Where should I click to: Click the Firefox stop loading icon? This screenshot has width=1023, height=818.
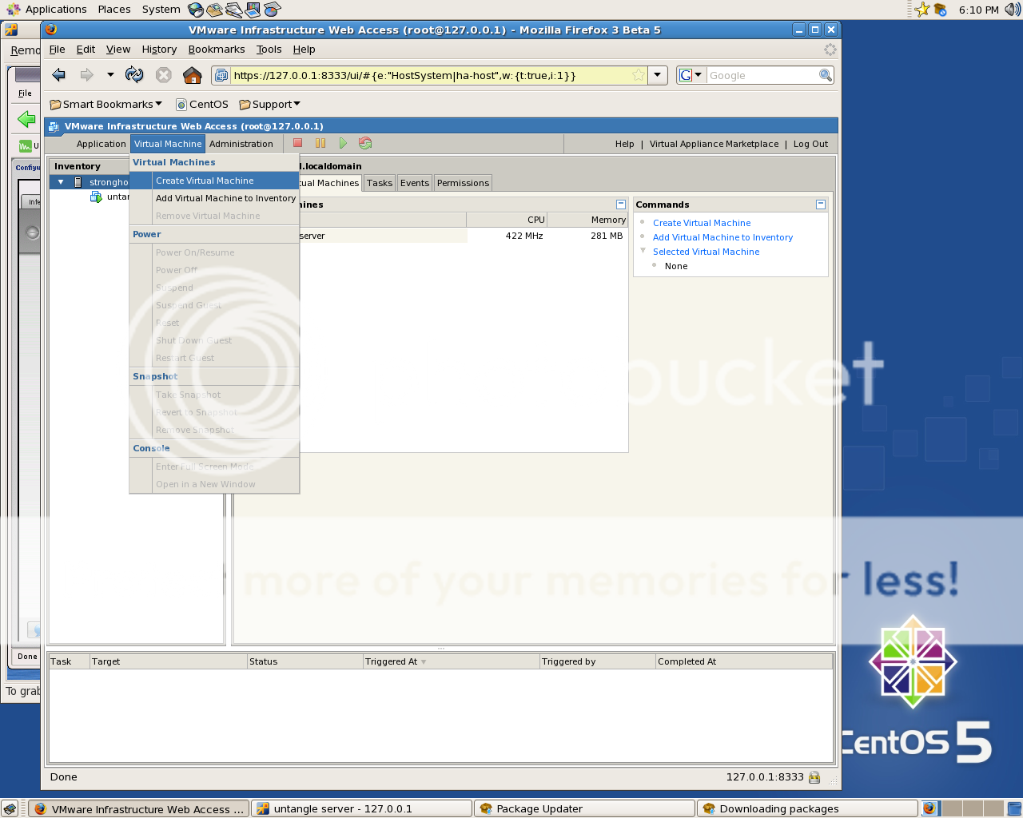pyautogui.click(x=164, y=75)
